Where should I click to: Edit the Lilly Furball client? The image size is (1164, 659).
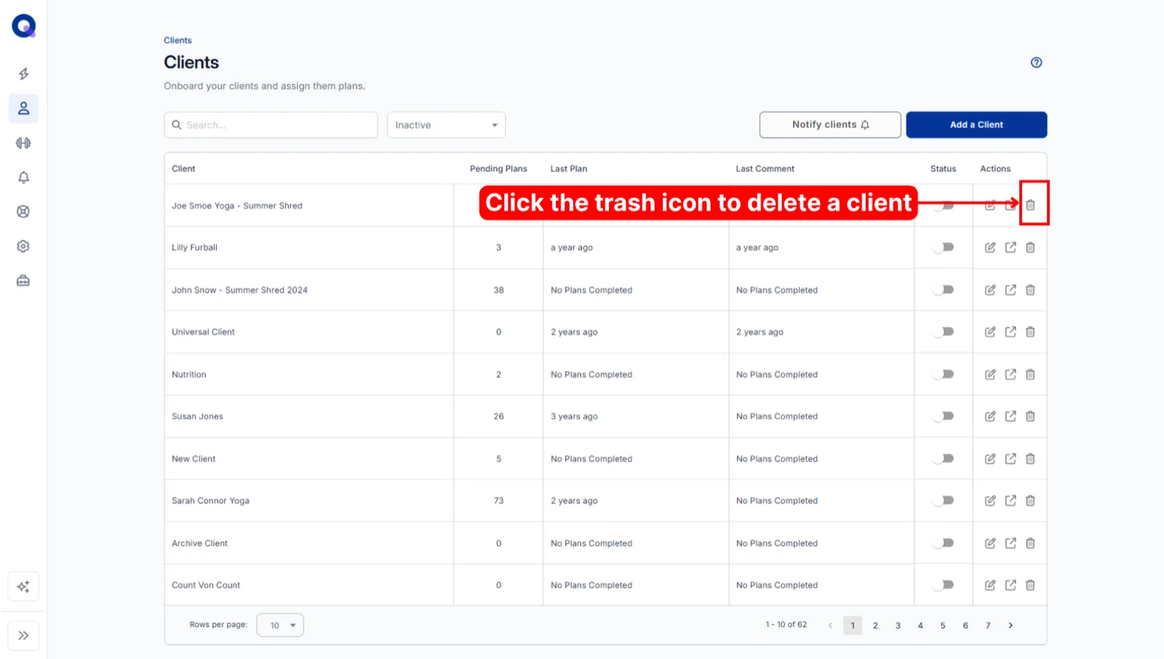990,247
